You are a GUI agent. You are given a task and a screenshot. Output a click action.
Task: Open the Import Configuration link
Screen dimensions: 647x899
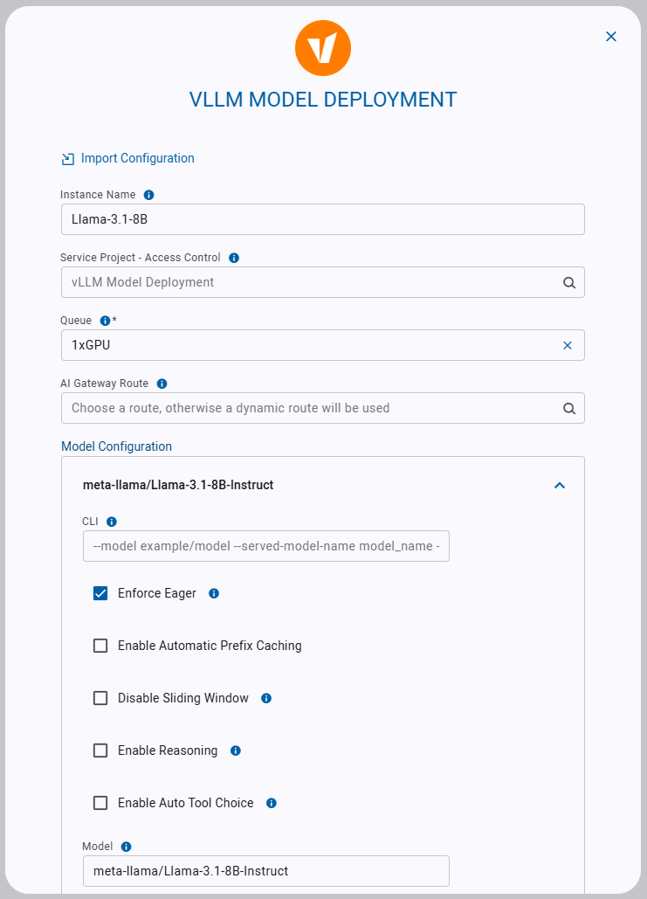point(137,158)
